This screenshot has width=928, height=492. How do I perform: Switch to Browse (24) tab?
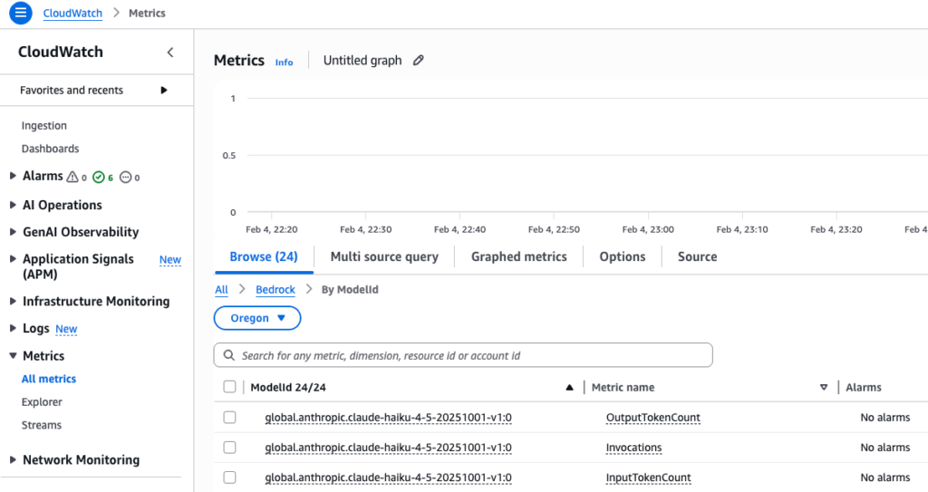click(264, 257)
